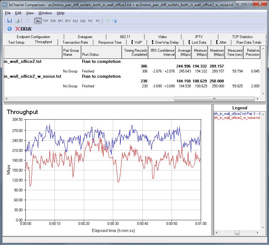Select the in_wall_office2_w_noise.tst row
The height and width of the screenshot is (245, 269).
click(132, 77)
